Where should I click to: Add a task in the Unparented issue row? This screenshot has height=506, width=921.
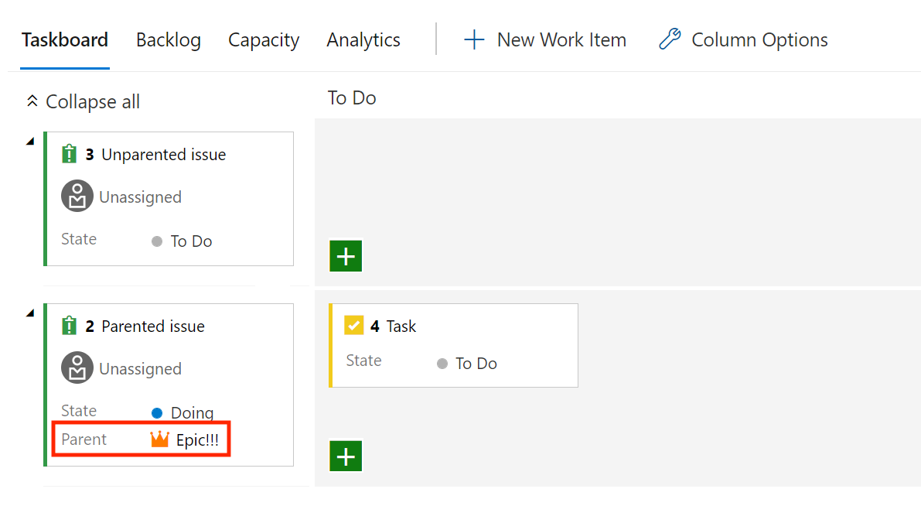click(346, 255)
